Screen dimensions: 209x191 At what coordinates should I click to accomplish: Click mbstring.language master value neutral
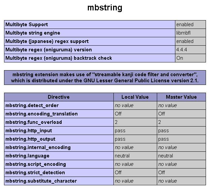[x=166, y=156]
